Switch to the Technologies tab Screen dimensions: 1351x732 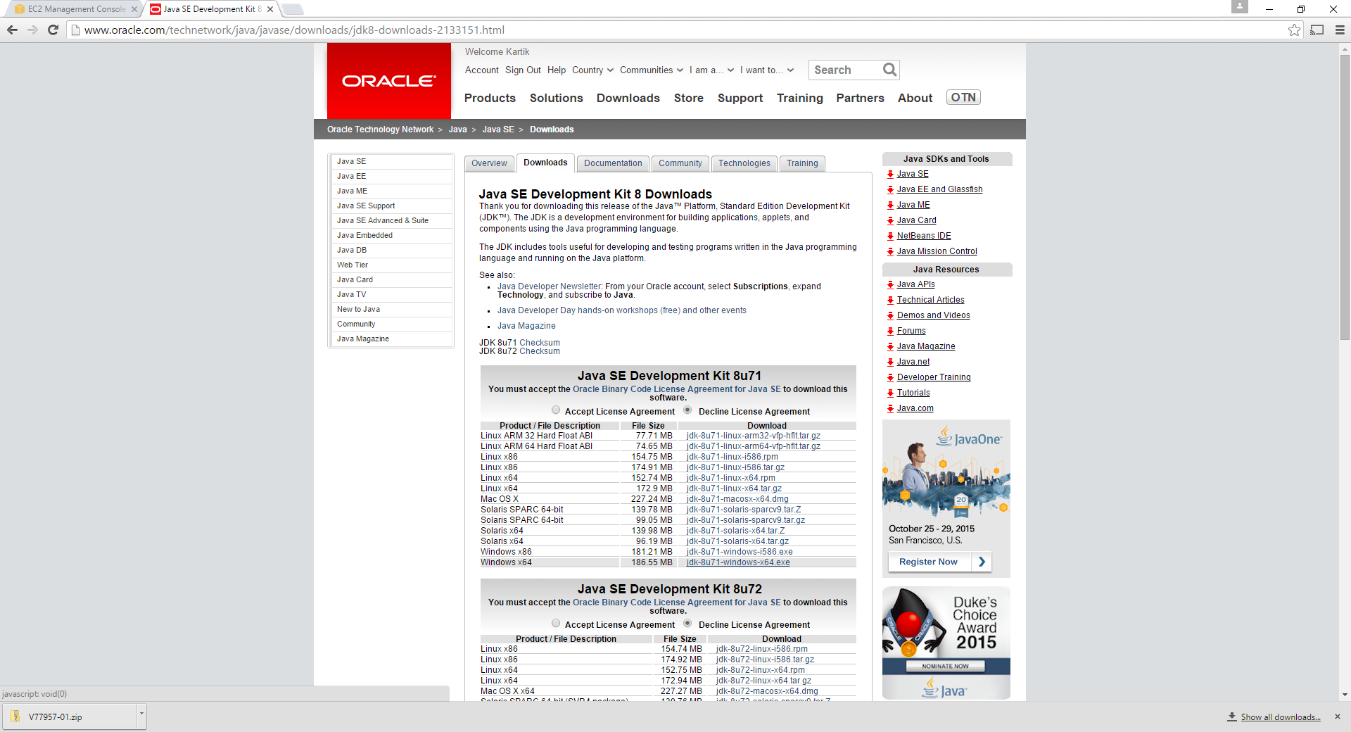(744, 163)
